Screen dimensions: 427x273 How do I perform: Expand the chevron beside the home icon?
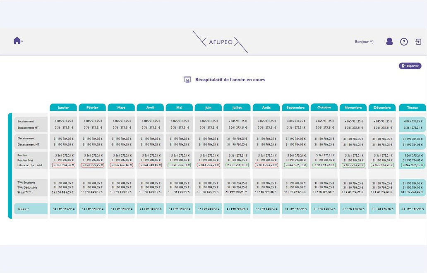click(x=22, y=41)
